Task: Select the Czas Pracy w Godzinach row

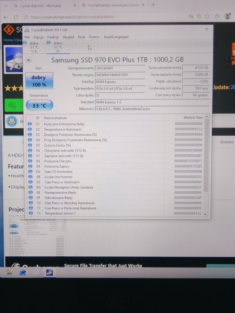Action: point(115,182)
